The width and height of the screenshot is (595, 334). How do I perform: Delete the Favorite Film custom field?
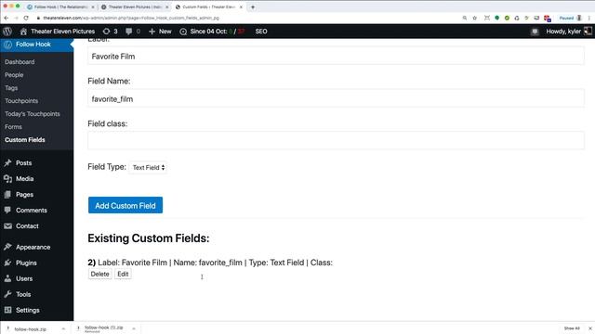99,274
